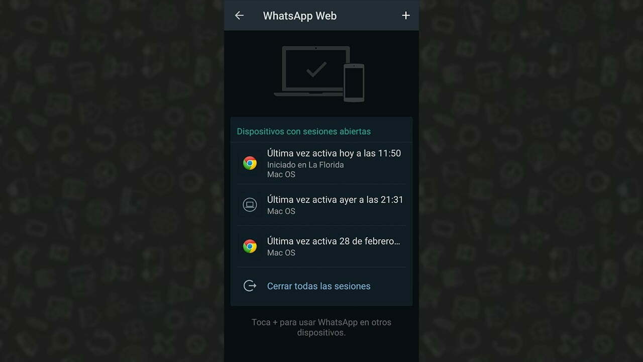Open session active hoy a las 11:50
Viewport: 643px width, 362px height.
coord(321,163)
